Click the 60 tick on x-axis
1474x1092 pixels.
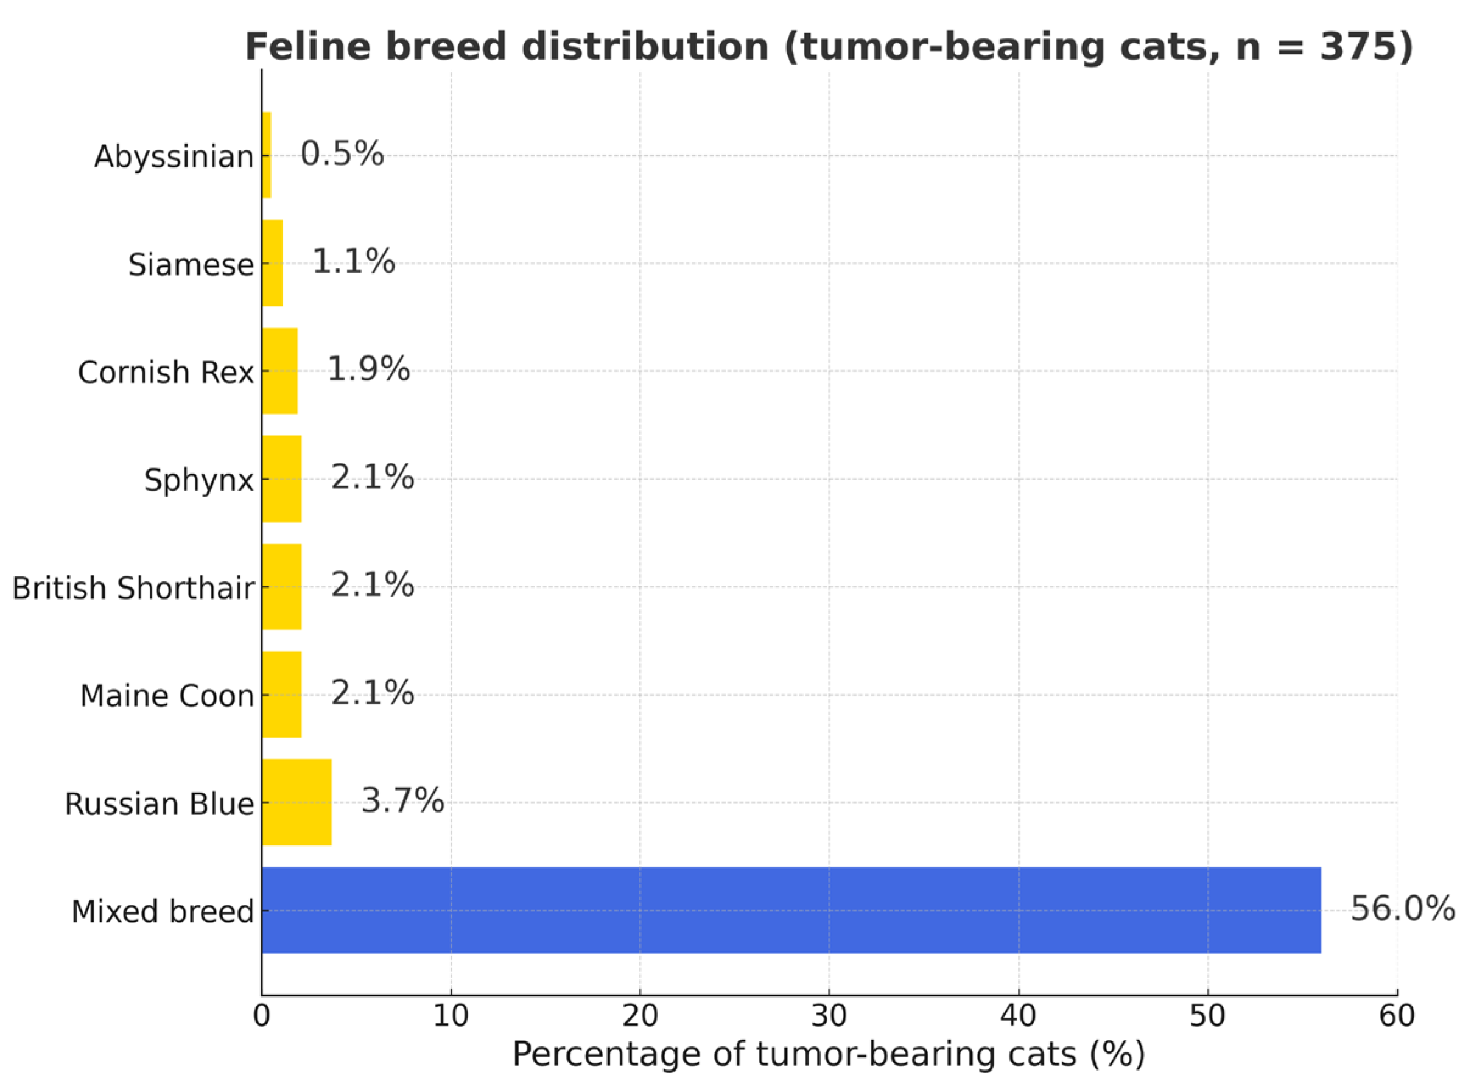1396,1015
